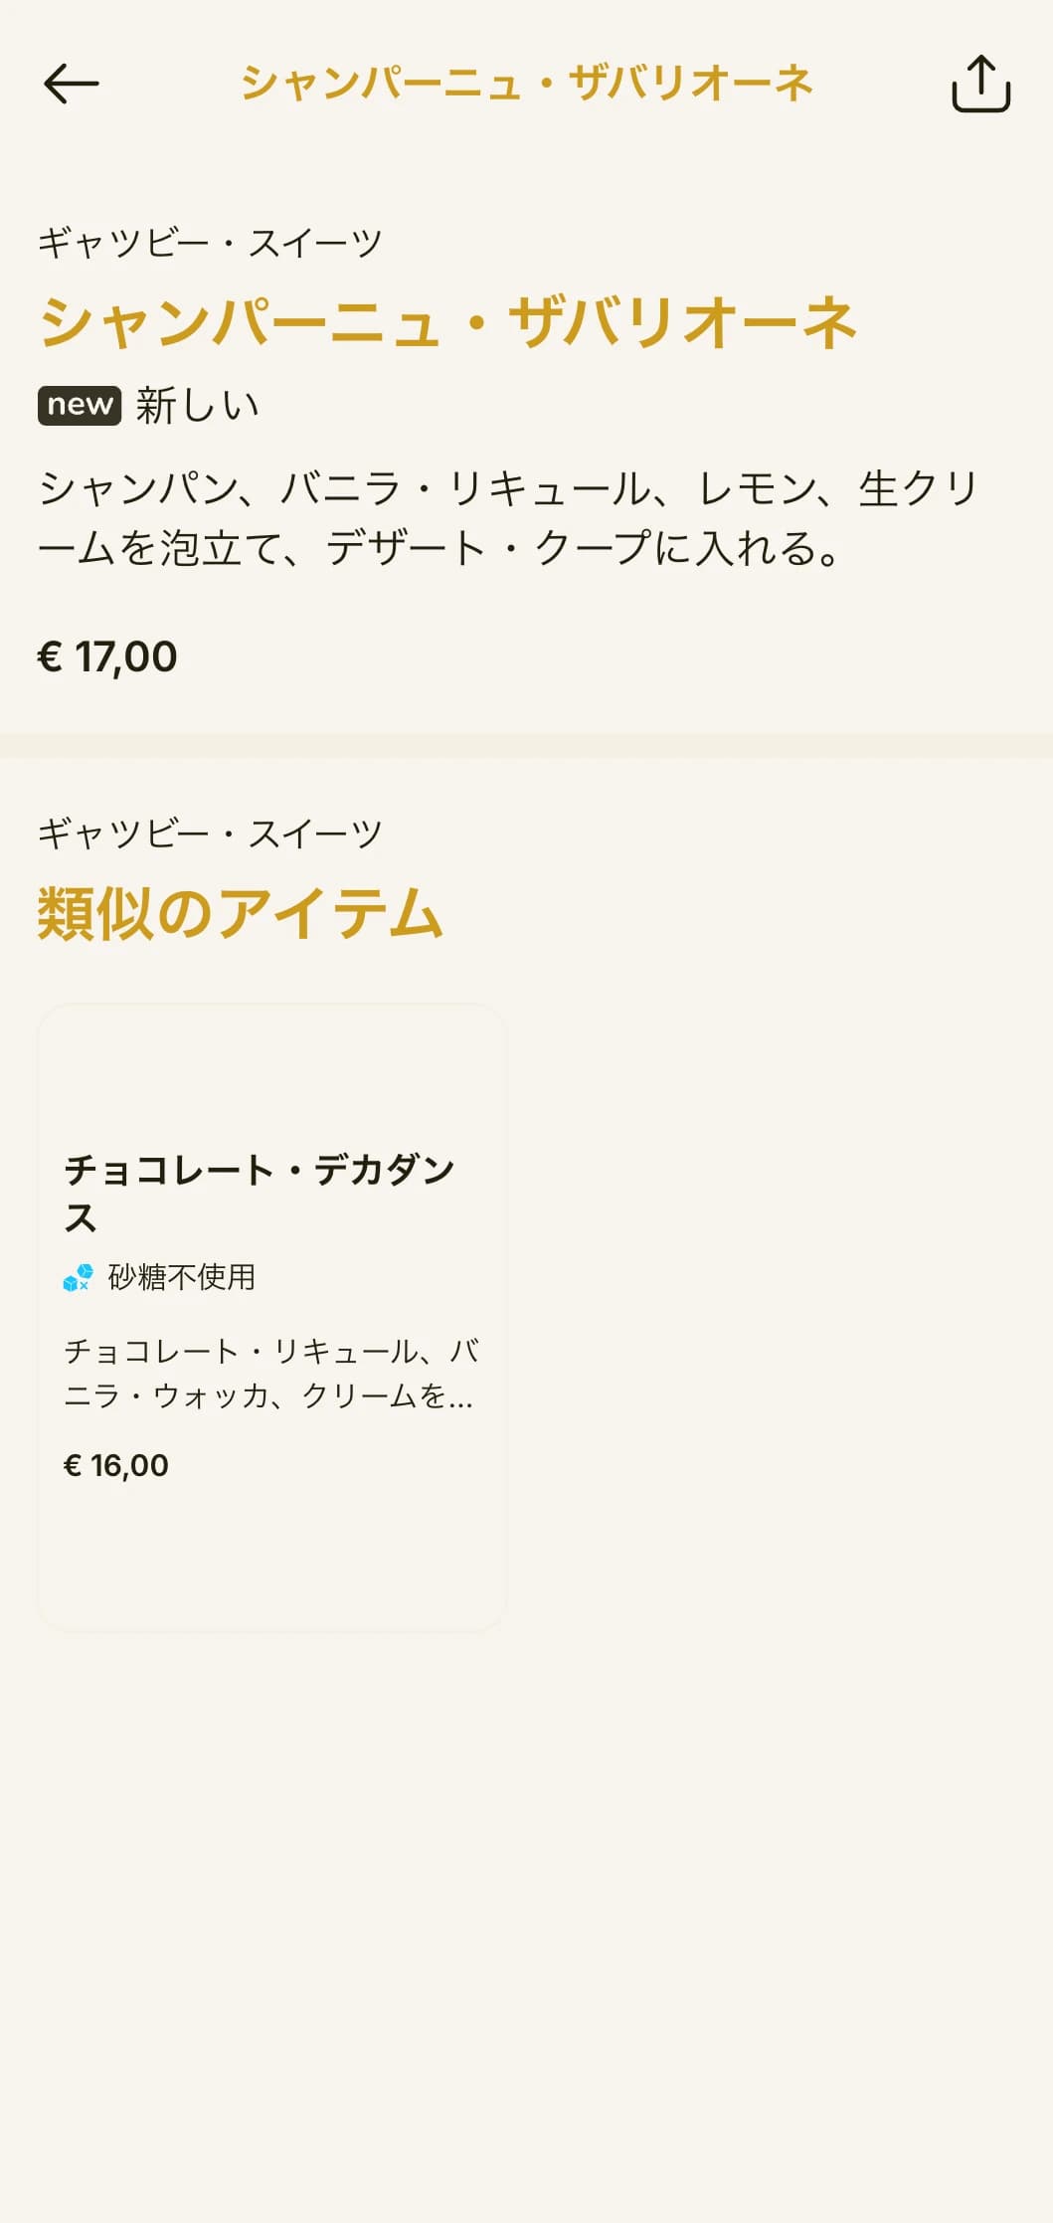
Task: Select the header title シャンパーニュ・ザバリオーネ
Action: pyautogui.click(x=527, y=84)
